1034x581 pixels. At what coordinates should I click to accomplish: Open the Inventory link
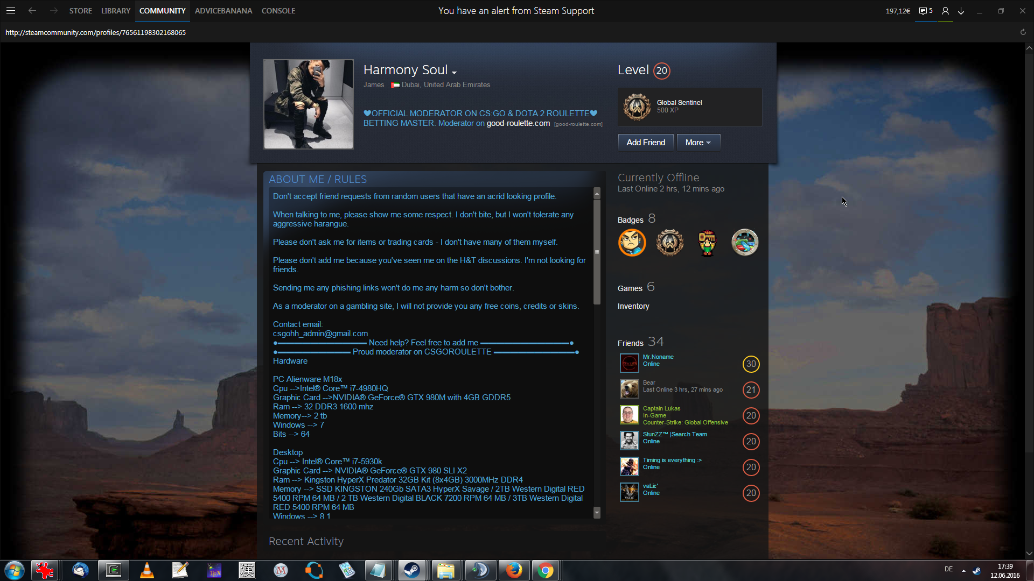point(633,306)
